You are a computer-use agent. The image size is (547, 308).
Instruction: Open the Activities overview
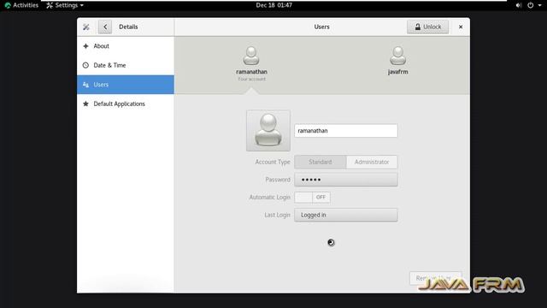pyautogui.click(x=21, y=5)
